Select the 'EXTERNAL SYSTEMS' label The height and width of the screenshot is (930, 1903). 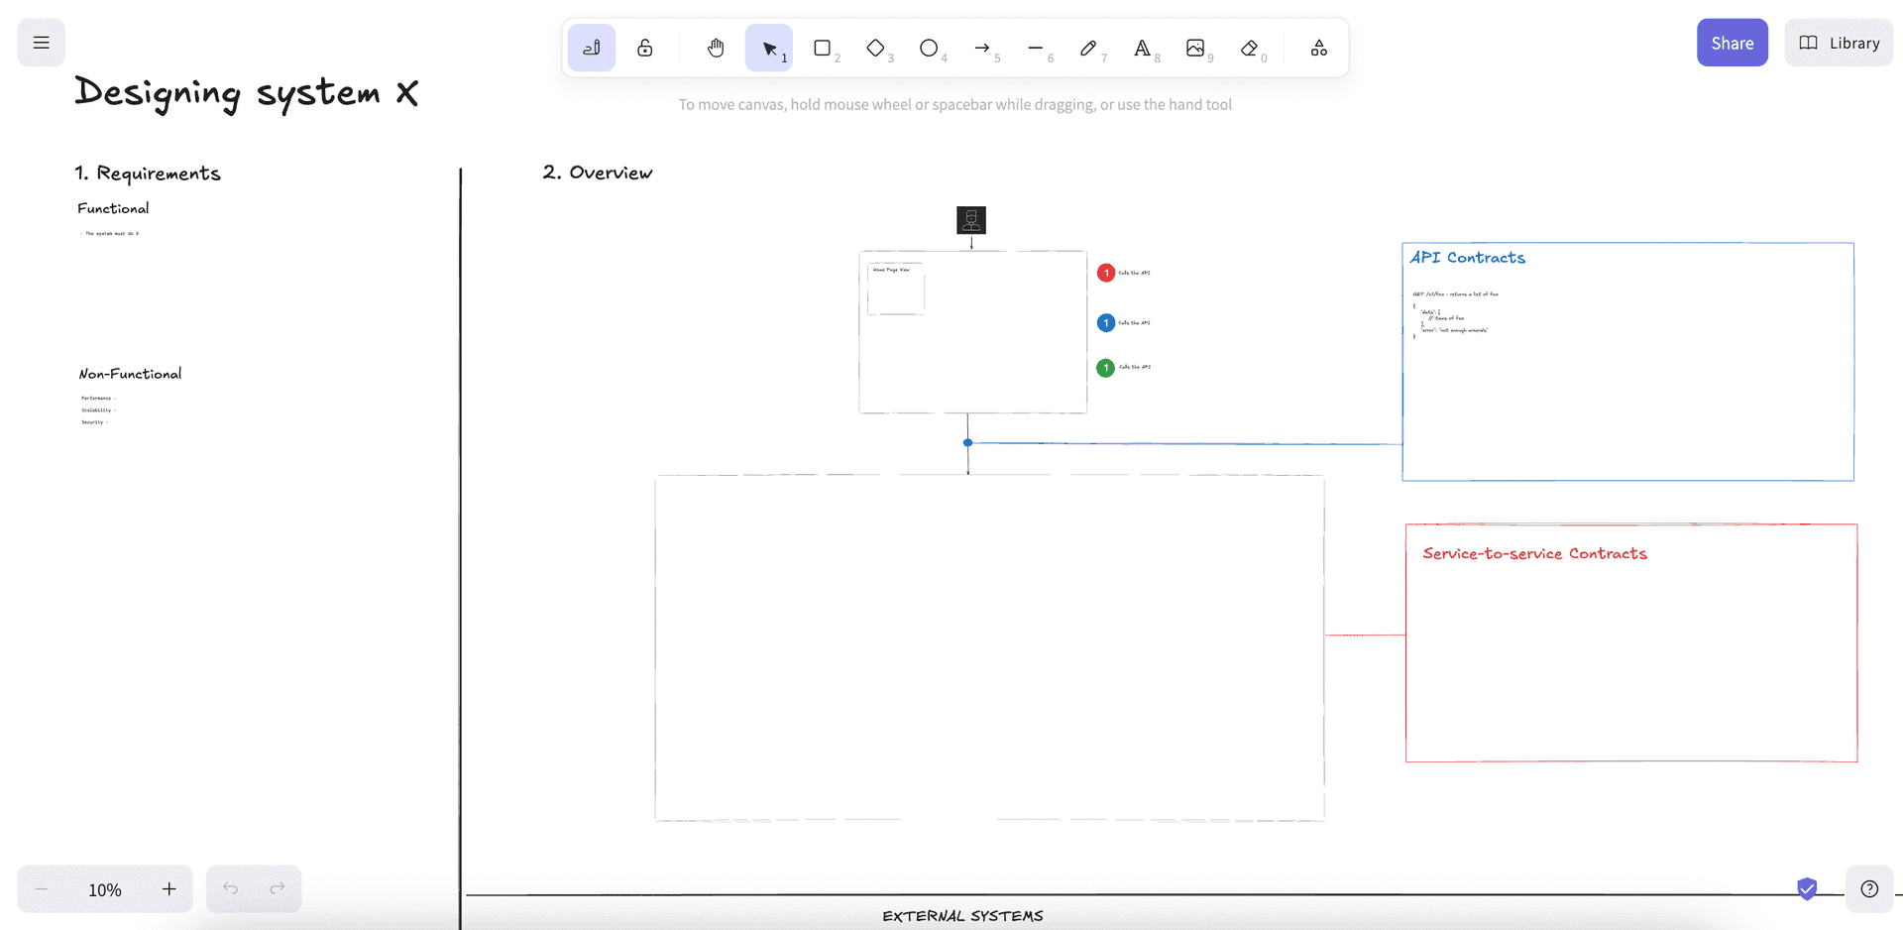coord(962,916)
